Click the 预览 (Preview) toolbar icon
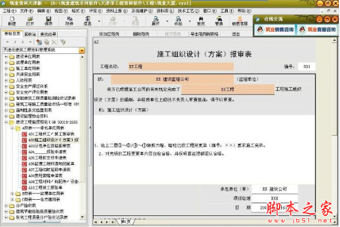Viewport: 340px width, 227px height. click(135, 21)
